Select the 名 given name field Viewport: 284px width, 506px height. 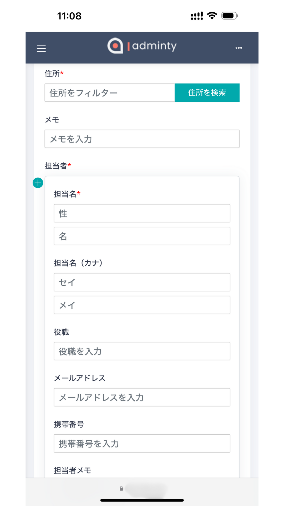142,236
